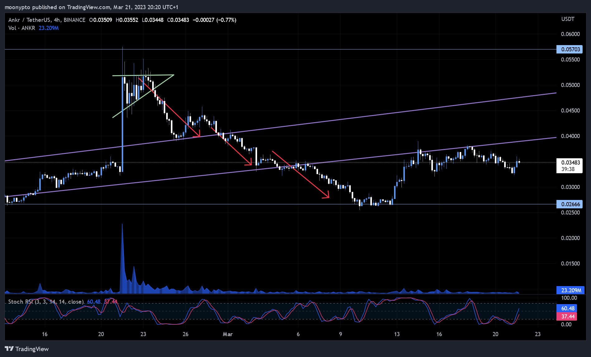
Task: Click the Stoch RSI legend value 60.48
Action: (94, 302)
